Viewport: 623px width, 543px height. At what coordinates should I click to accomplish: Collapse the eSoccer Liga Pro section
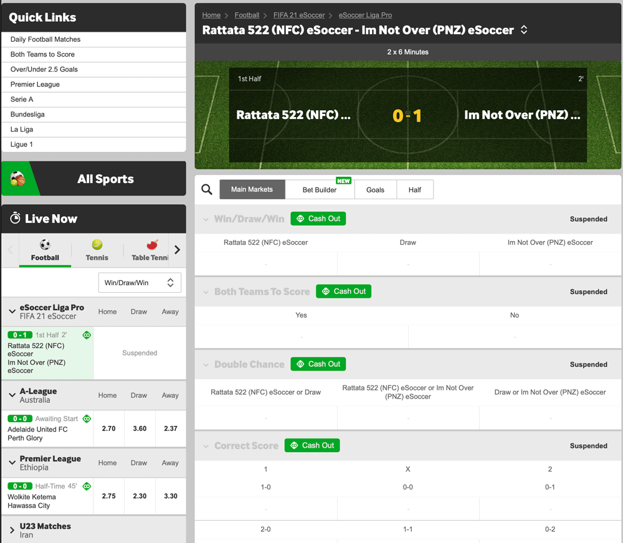(12, 311)
